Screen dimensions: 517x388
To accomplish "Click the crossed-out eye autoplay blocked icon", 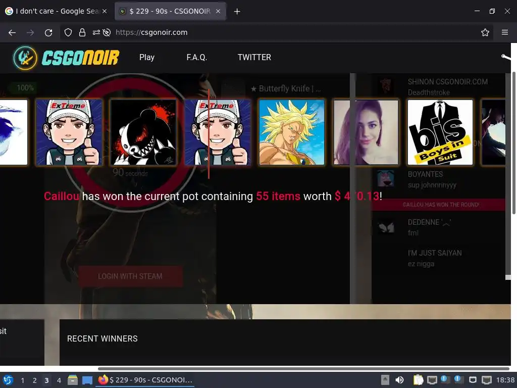I will tap(107, 32).
